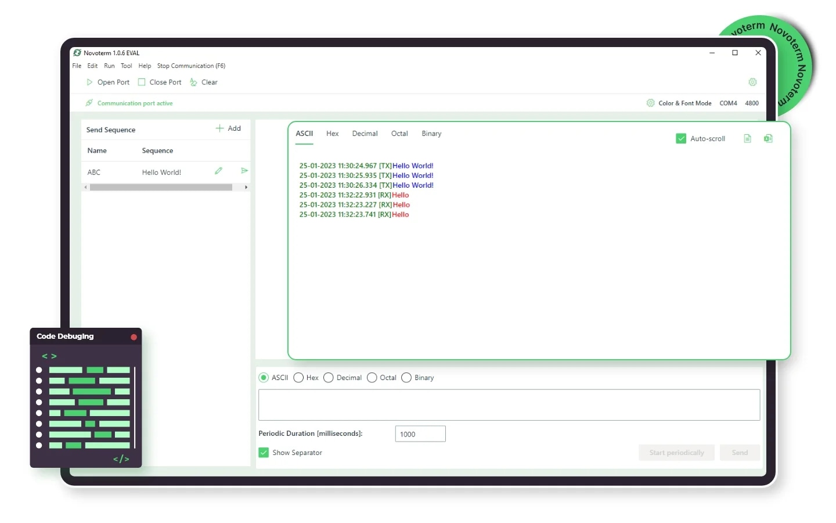836x523 pixels.
Task: Click the Send Sequence horizontal scrollbar thumb
Action: pyautogui.click(x=161, y=187)
